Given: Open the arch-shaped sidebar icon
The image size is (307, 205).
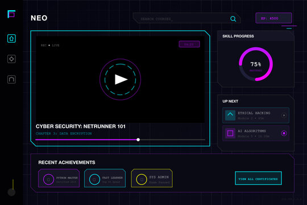Looking at the screenshot, I should 11,80.
